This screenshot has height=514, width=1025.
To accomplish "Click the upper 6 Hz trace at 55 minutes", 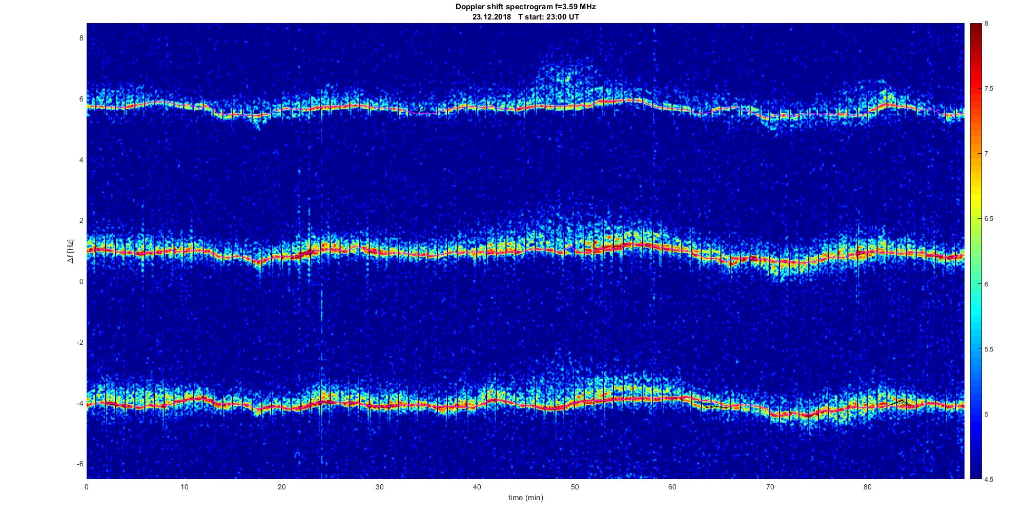I will (623, 101).
